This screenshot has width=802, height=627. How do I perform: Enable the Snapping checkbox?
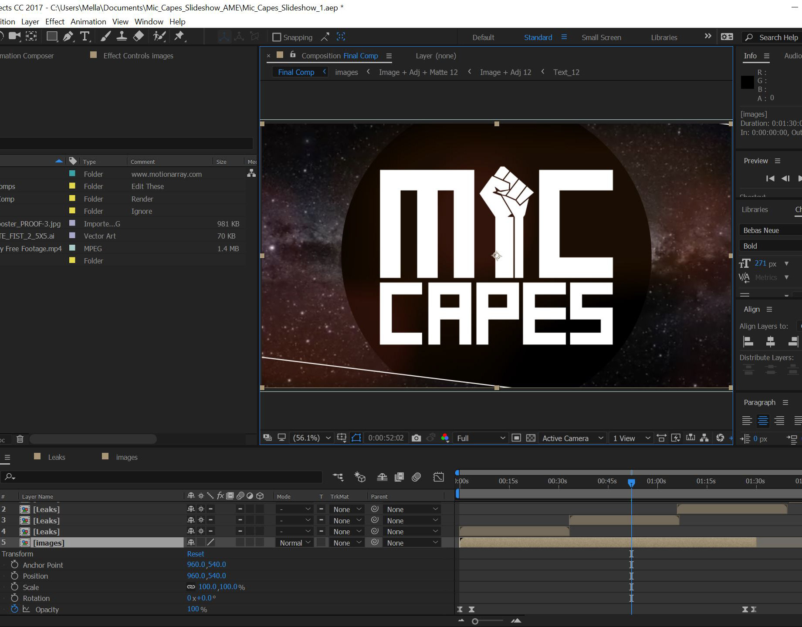pos(277,37)
